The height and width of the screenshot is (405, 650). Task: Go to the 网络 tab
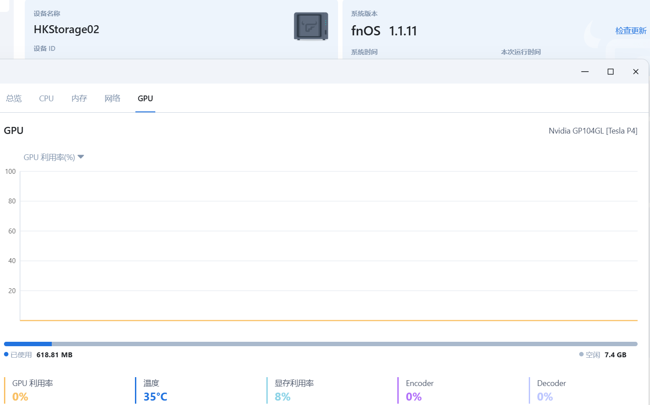click(x=112, y=99)
